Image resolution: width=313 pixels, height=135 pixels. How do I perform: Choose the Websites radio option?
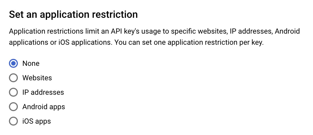point(13,78)
